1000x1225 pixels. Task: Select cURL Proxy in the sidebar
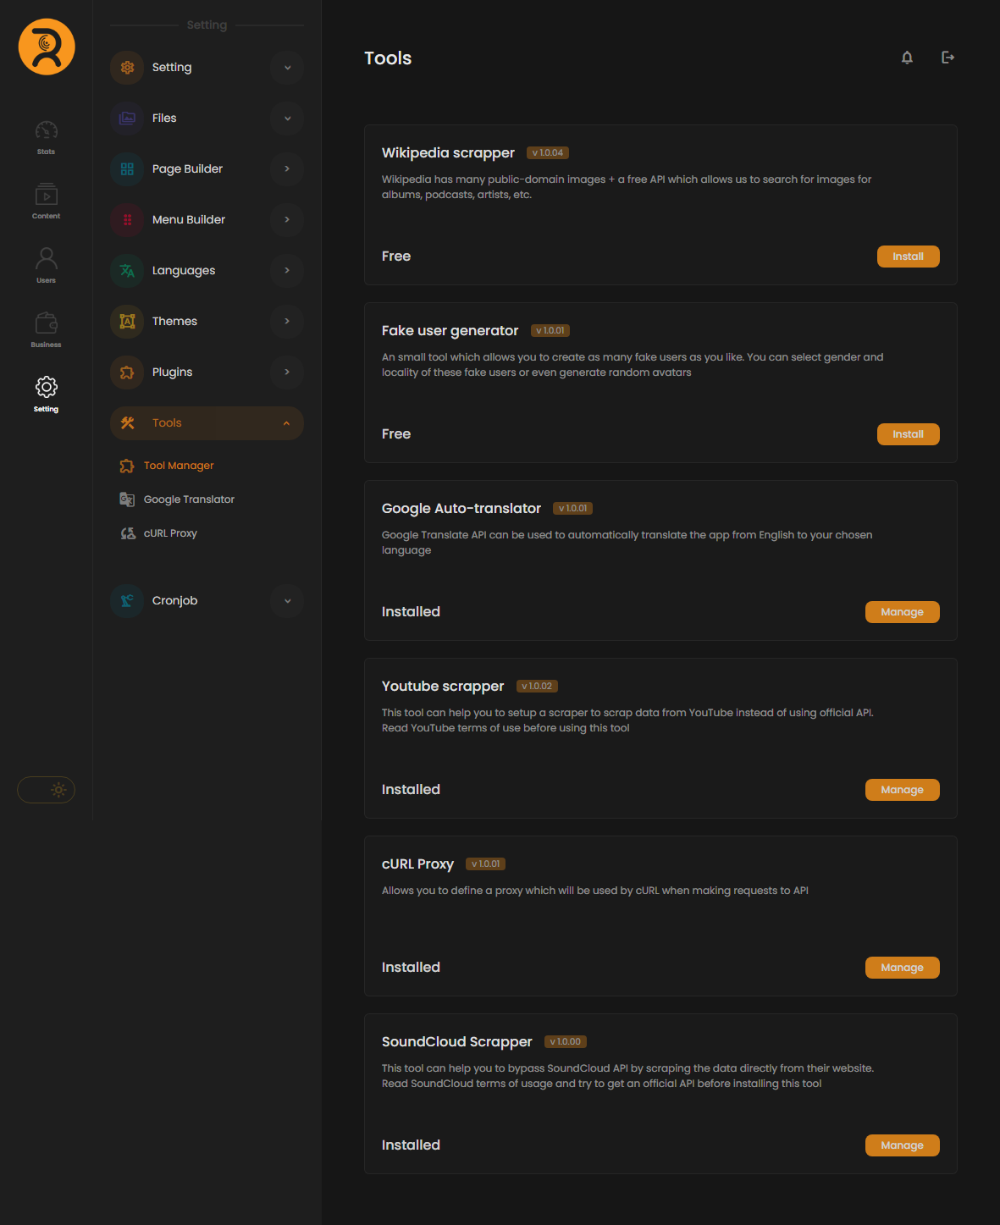tap(170, 533)
